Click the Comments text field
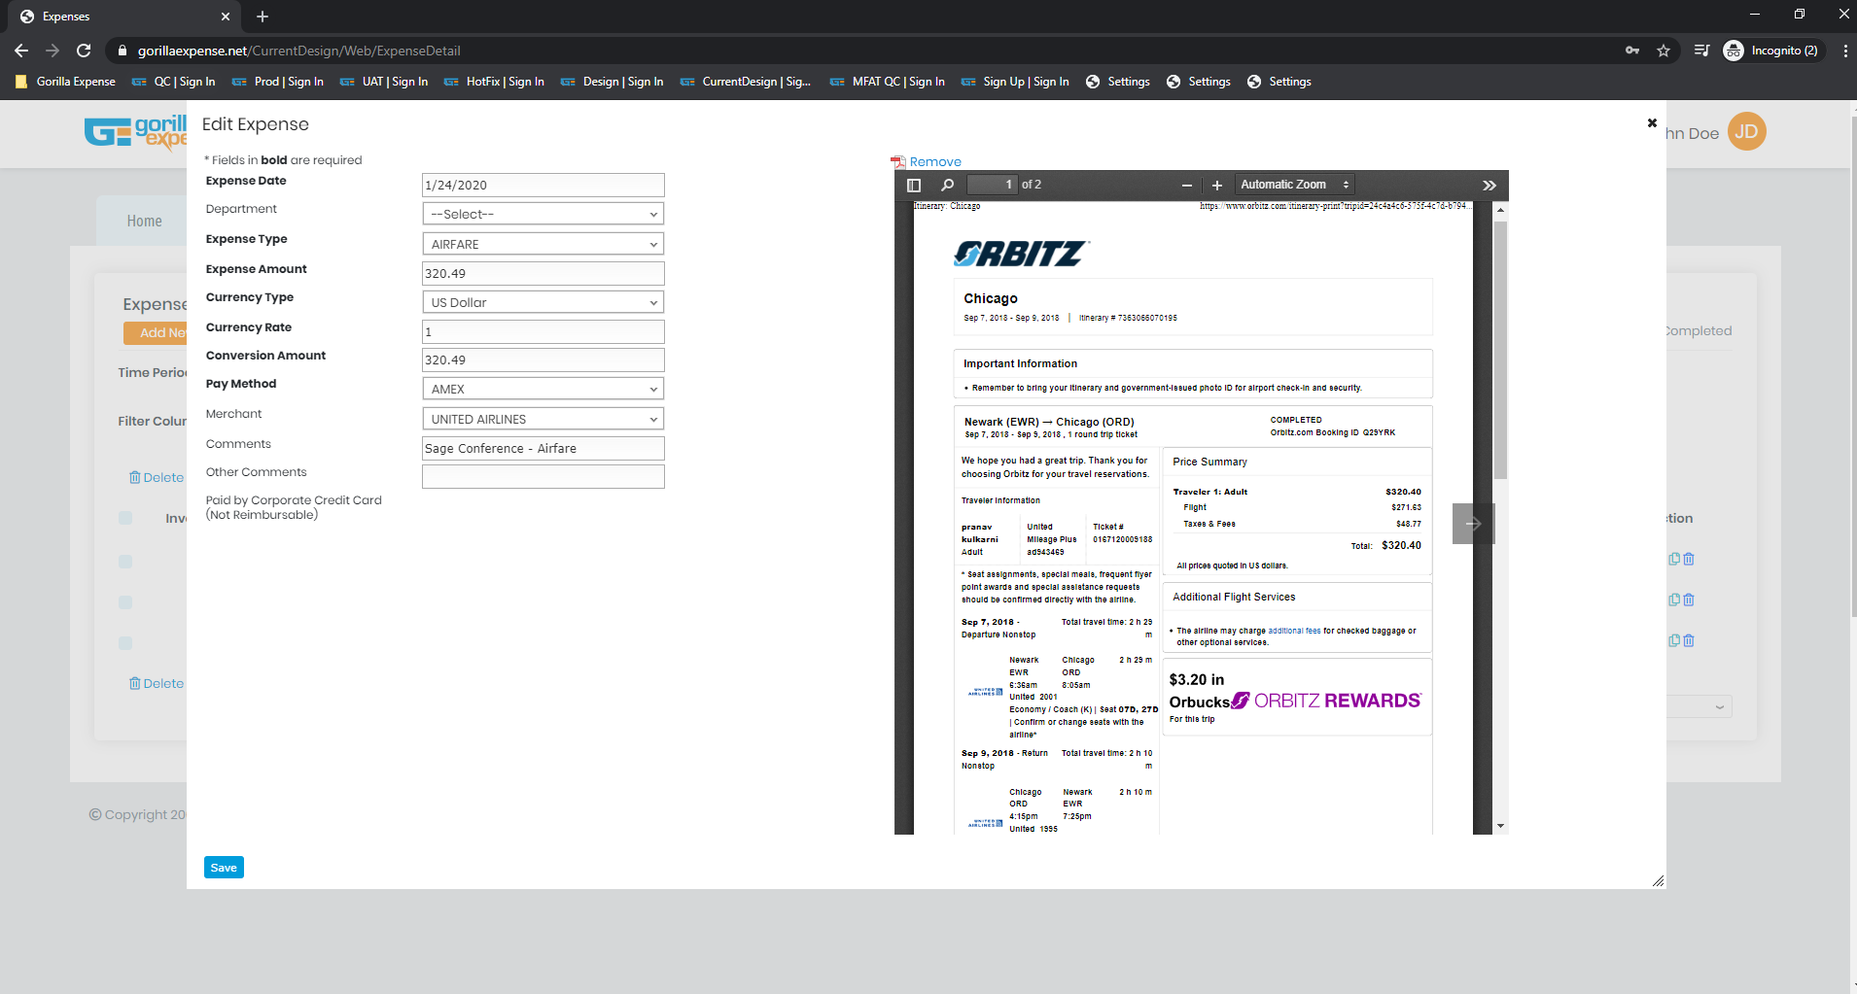The image size is (1857, 994). pos(543,449)
